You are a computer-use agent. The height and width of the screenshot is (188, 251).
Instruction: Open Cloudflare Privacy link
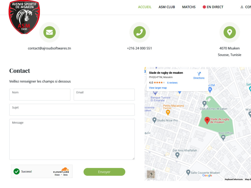coord(57,175)
